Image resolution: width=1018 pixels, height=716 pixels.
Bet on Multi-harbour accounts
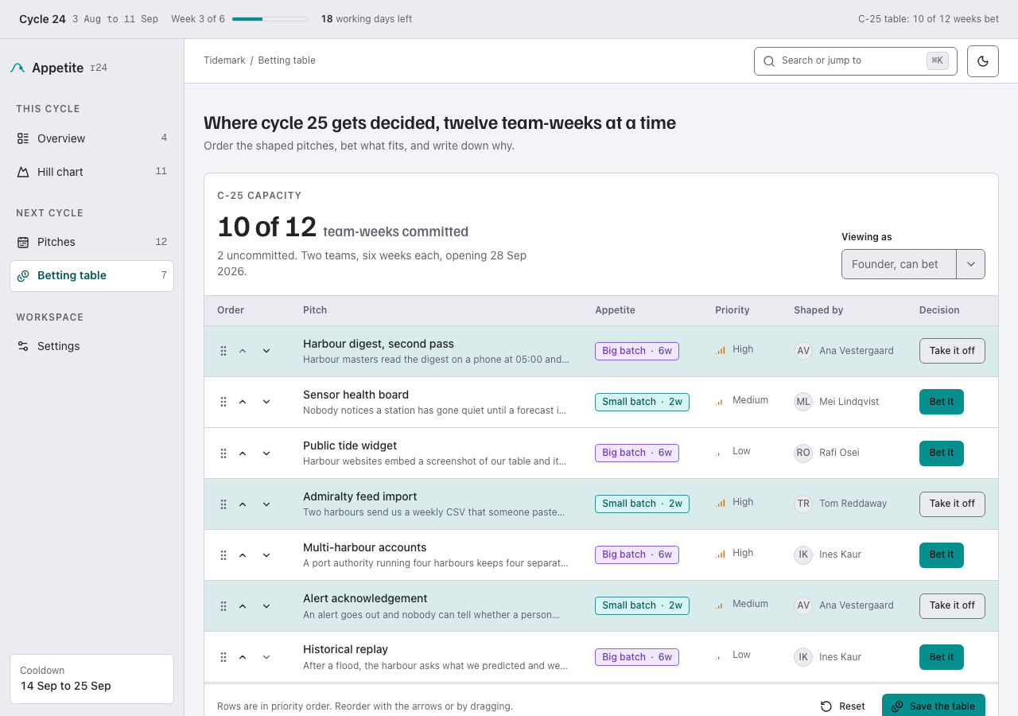tap(942, 555)
